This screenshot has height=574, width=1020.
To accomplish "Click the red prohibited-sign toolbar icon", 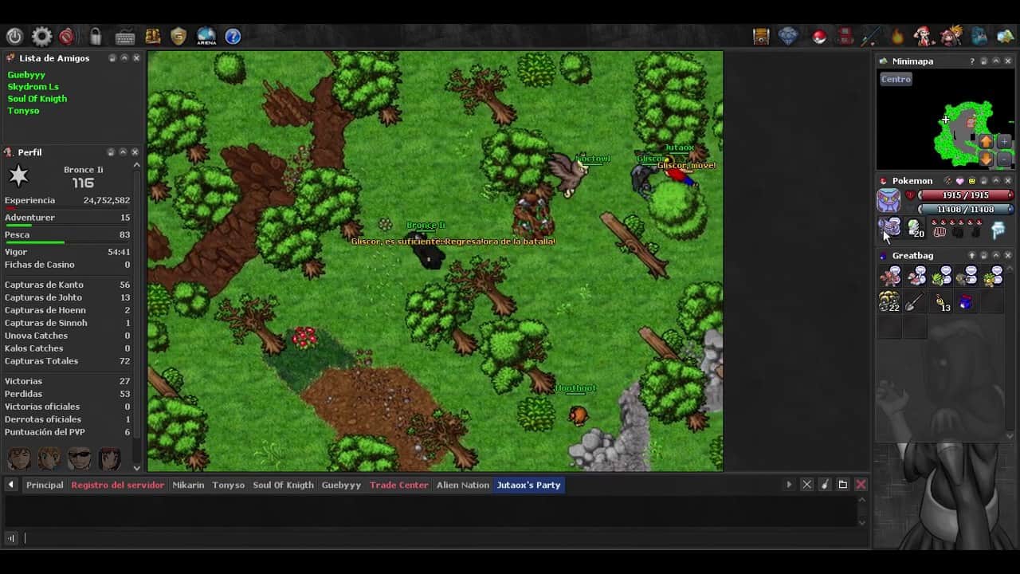I will click(67, 36).
